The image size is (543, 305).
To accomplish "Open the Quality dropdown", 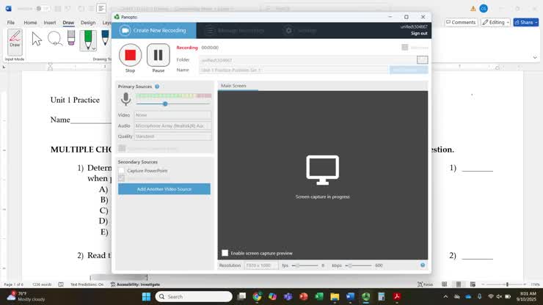I will coord(172,136).
